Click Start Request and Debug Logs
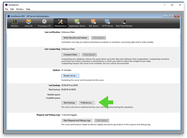Screen dimensions: 187x138 click(77, 121)
